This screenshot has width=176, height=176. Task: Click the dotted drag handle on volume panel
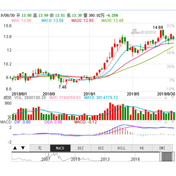point(149,98)
